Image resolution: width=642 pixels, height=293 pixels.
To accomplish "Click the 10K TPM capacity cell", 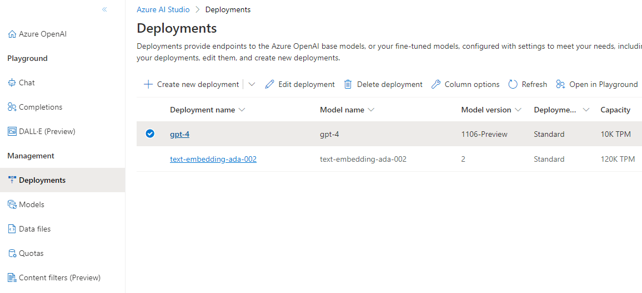I will tap(616, 134).
